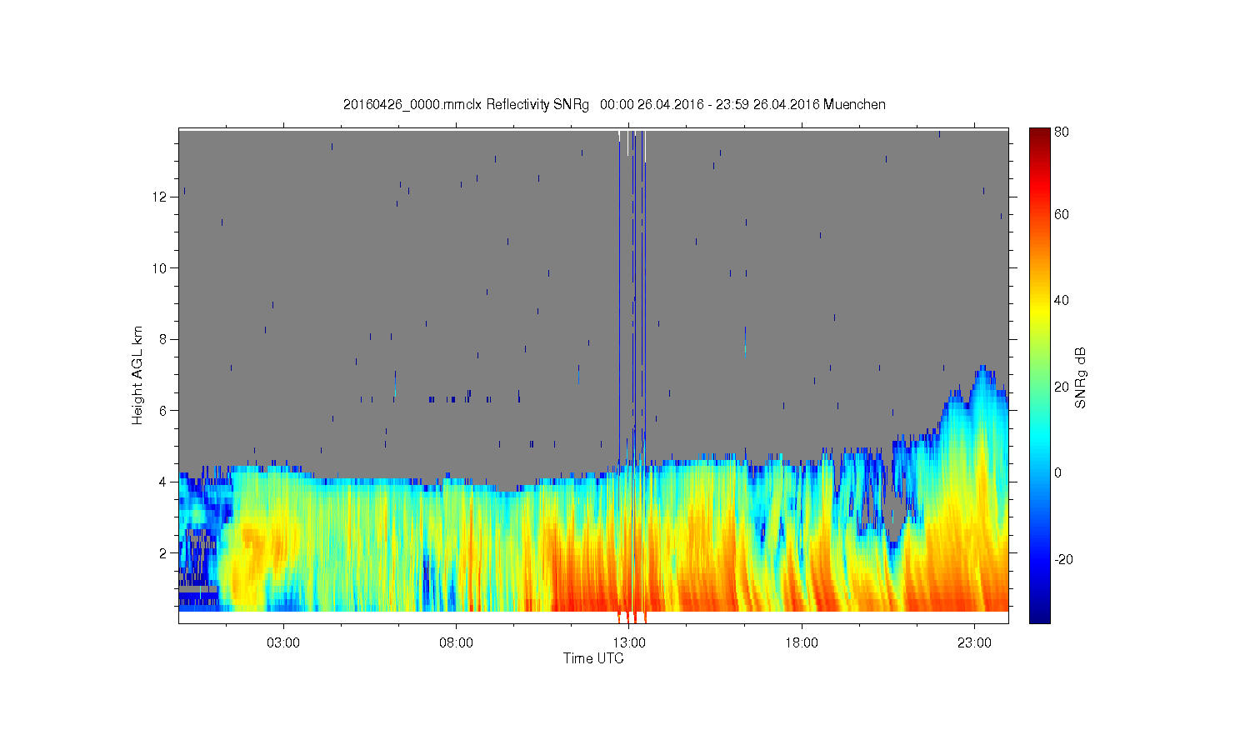Click the height tick label '10'
This screenshot has width=1250, height=750.
coord(160,268)
